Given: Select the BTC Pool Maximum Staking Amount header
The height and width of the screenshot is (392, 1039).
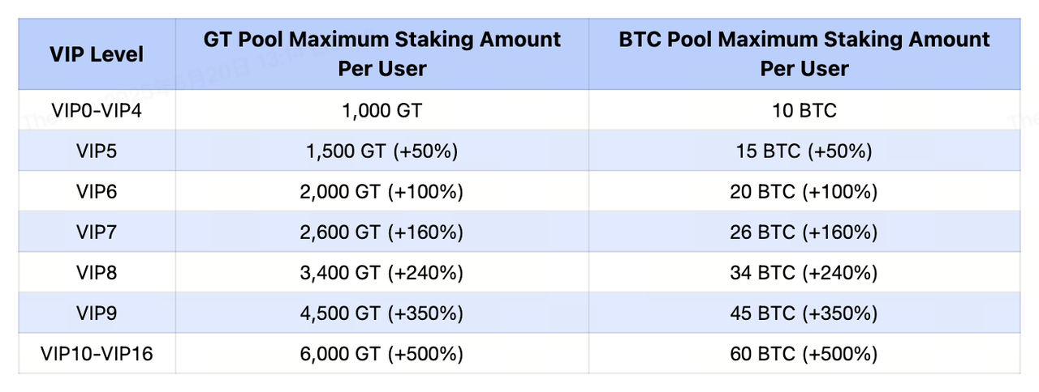Looking at the screenshot, I should point(804,53).
